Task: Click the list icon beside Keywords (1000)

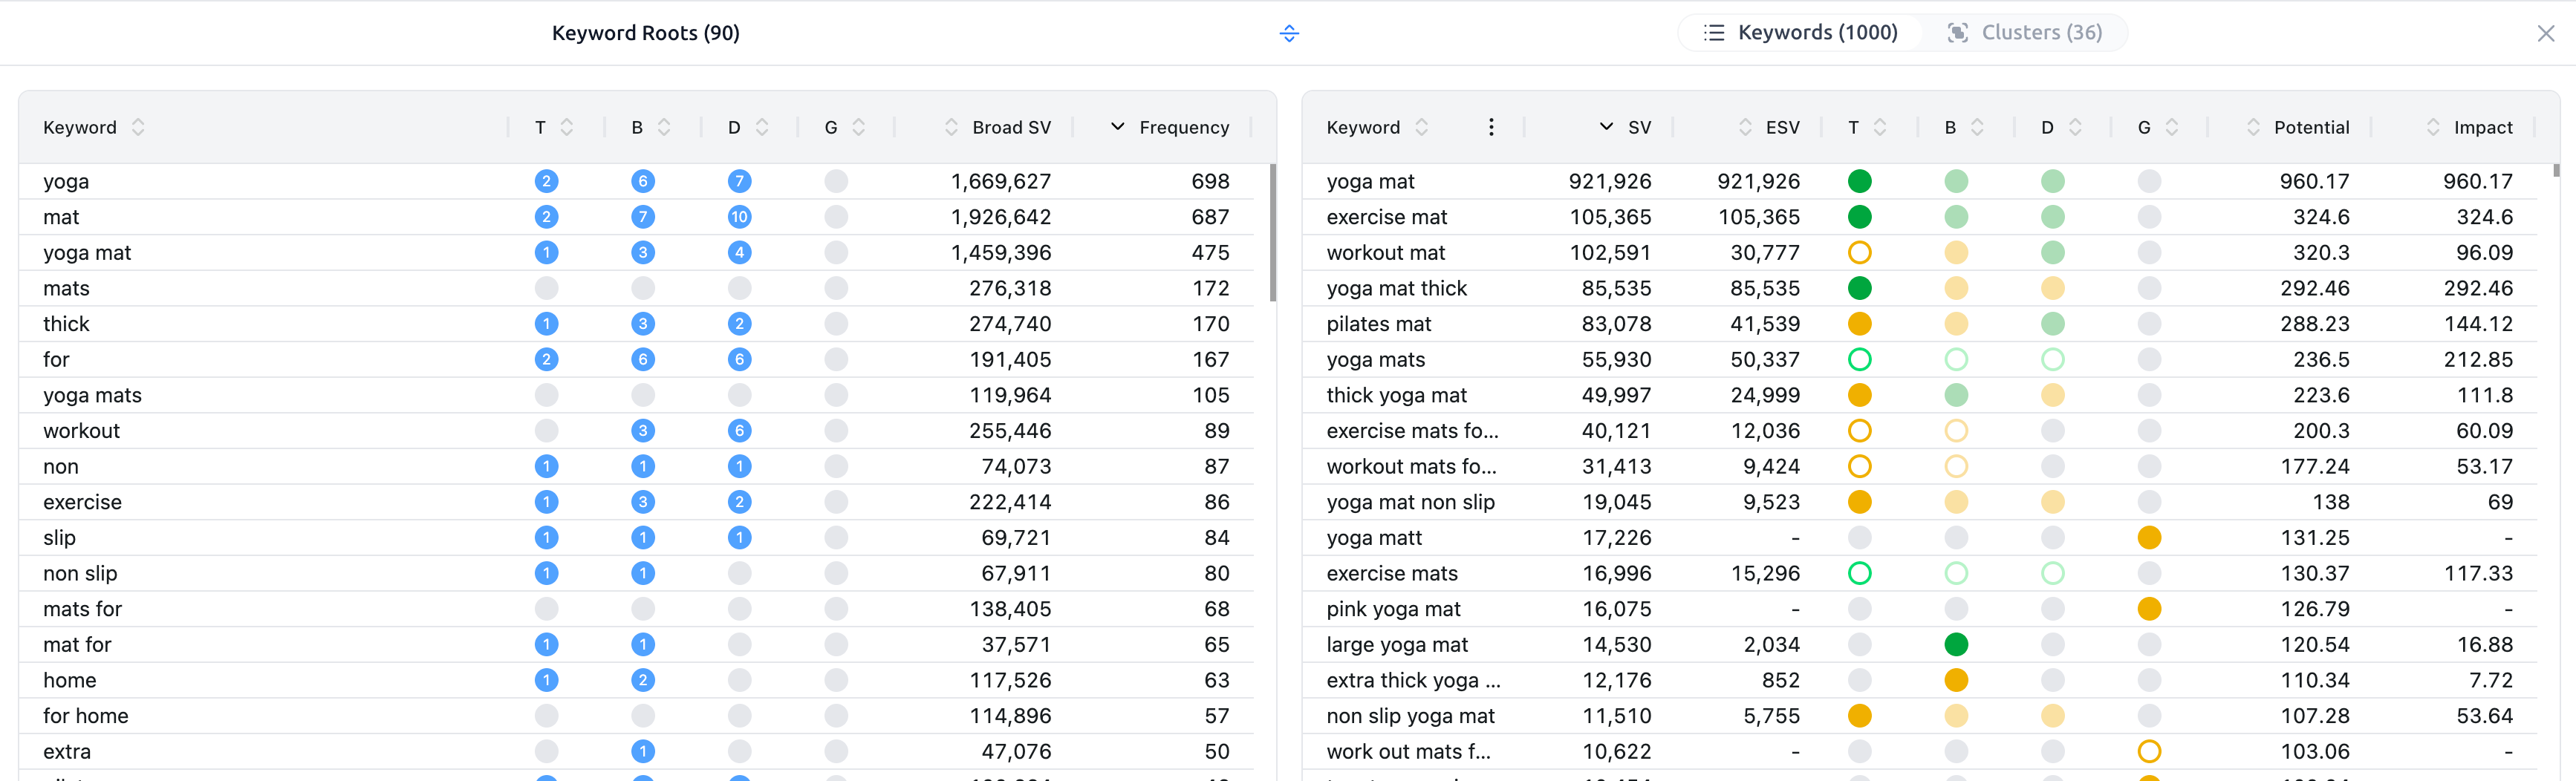Action: click(x=1714, y=32)
